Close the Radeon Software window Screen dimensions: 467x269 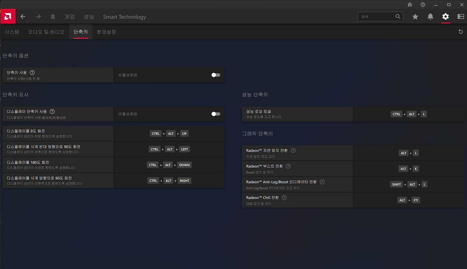pyautogui.click(x=461, y=4)
